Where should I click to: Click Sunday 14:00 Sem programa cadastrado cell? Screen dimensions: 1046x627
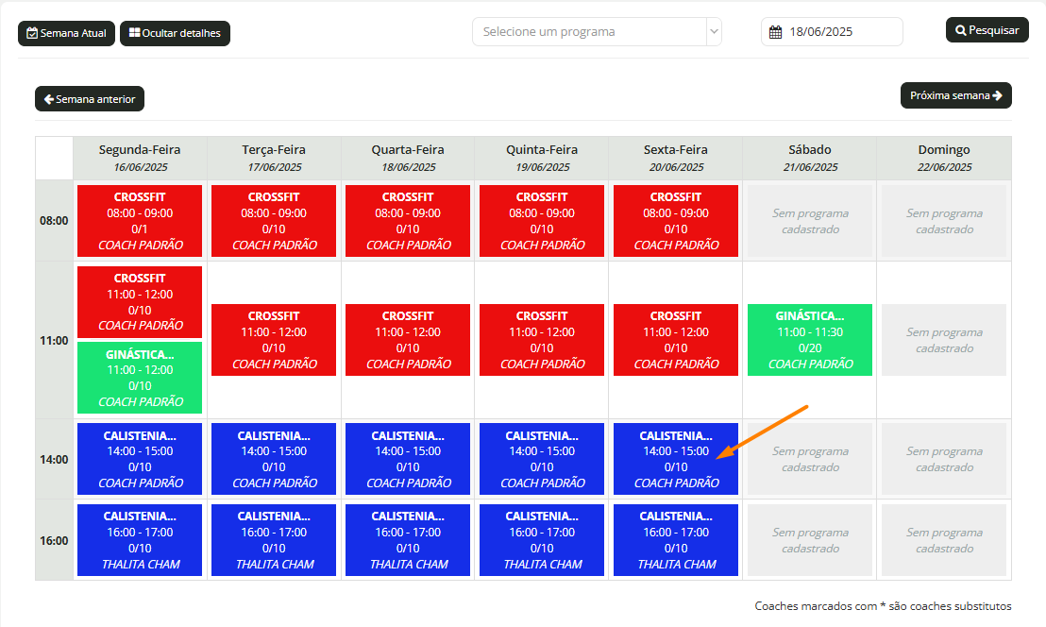(x=944, y=459)
